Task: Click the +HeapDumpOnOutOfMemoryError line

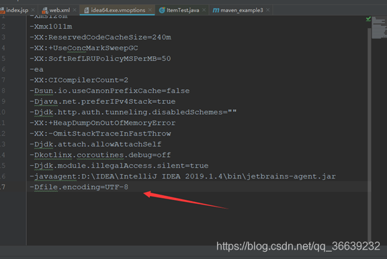Action: coord(102,123)
